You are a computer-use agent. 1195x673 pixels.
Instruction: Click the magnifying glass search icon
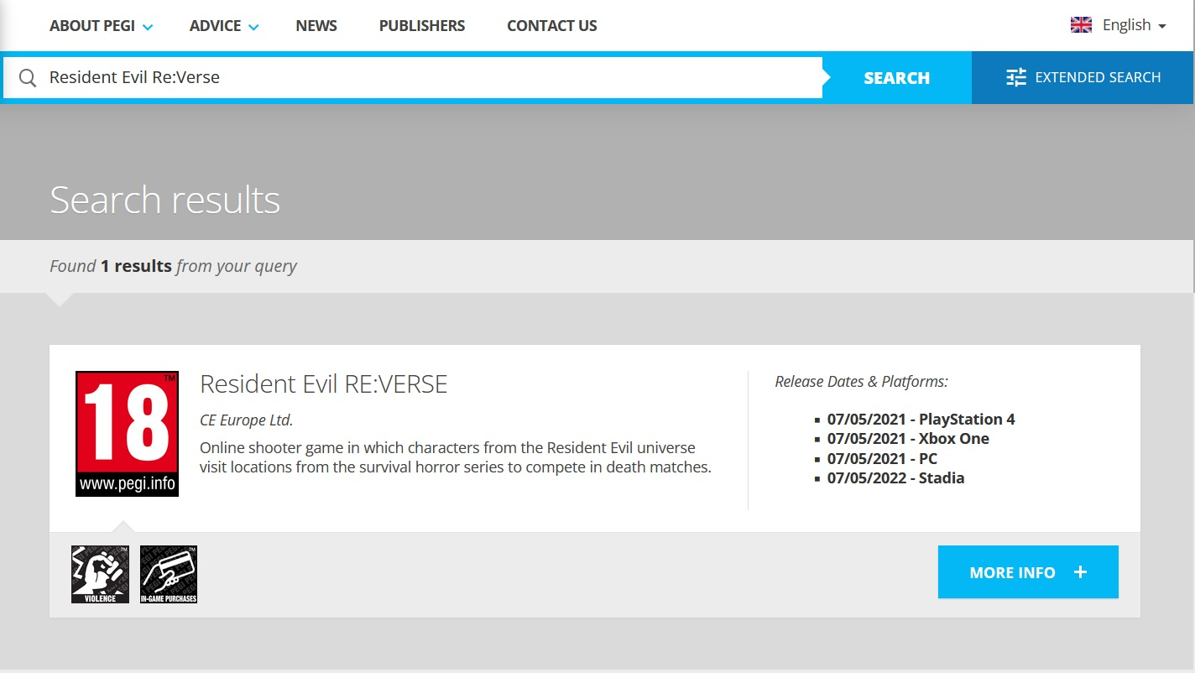click(27, 77)
